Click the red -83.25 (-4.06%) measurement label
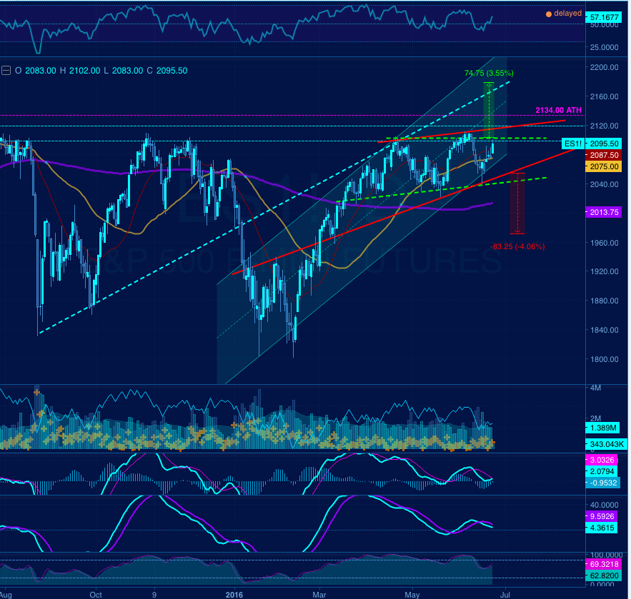 coord(517,246)
